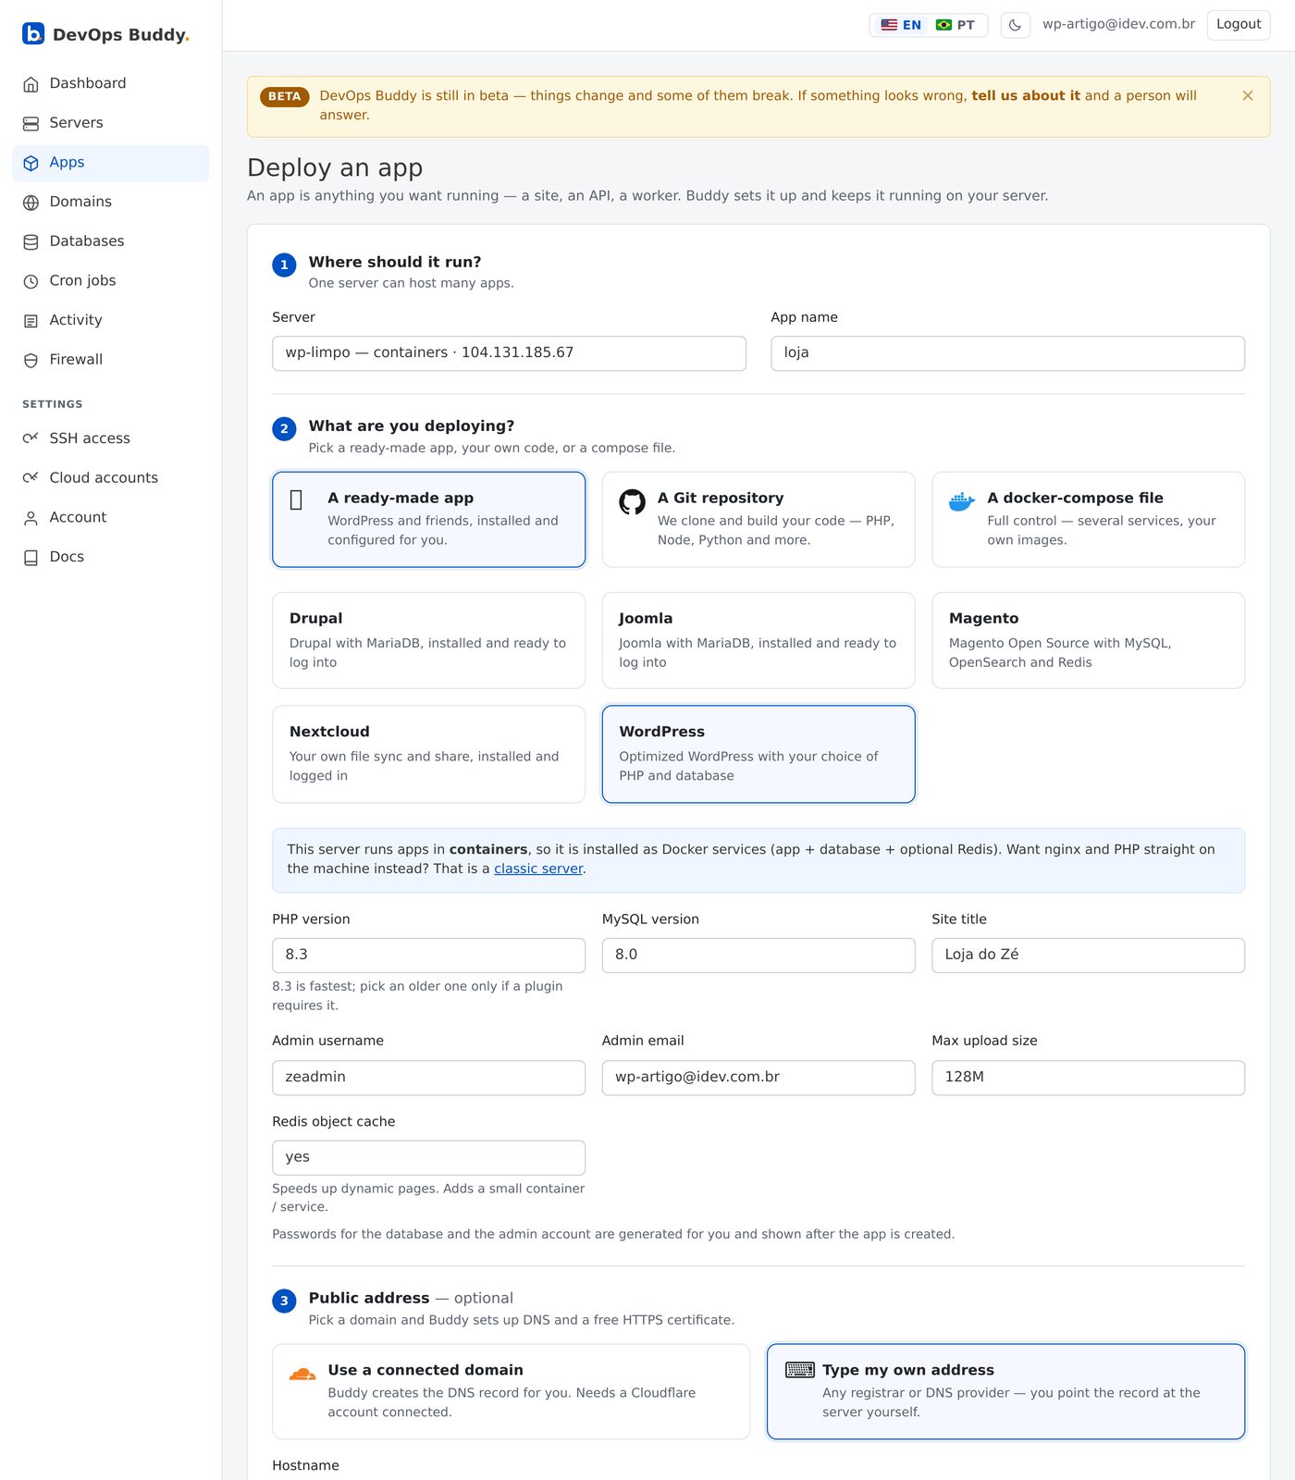Click the Domains globe icon in sidebar

[31, 203]
